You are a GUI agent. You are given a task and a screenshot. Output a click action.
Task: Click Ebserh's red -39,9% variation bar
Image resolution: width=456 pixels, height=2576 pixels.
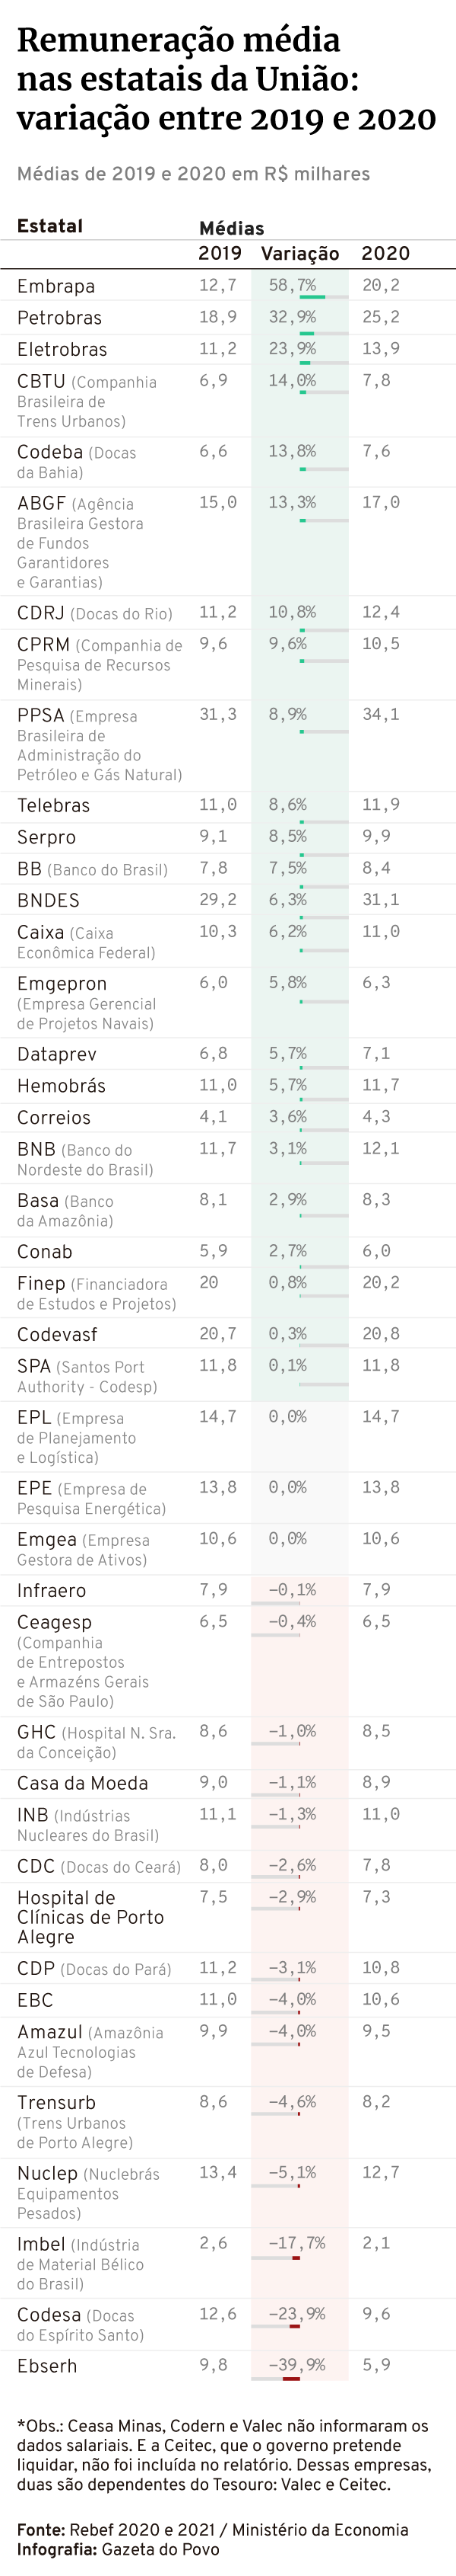[290, 2379]
